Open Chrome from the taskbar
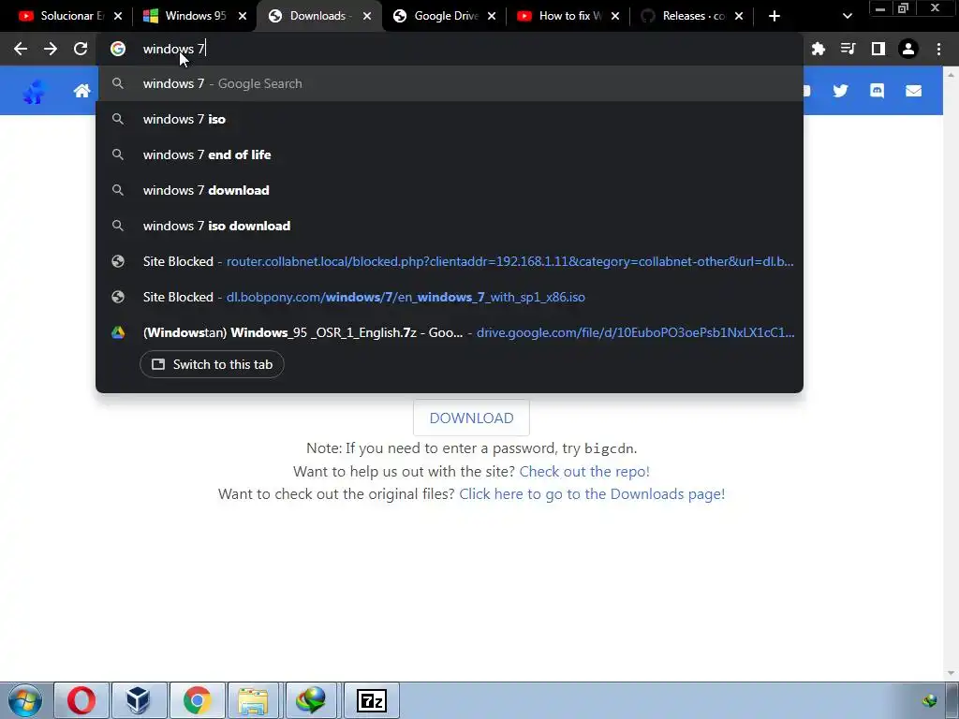The image size is (959, 719). click(197, 700)
